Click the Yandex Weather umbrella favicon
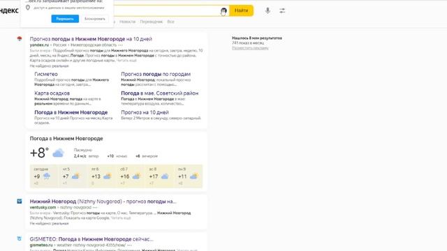The height and width of the screenshot is (251, 447). [20, 38]
